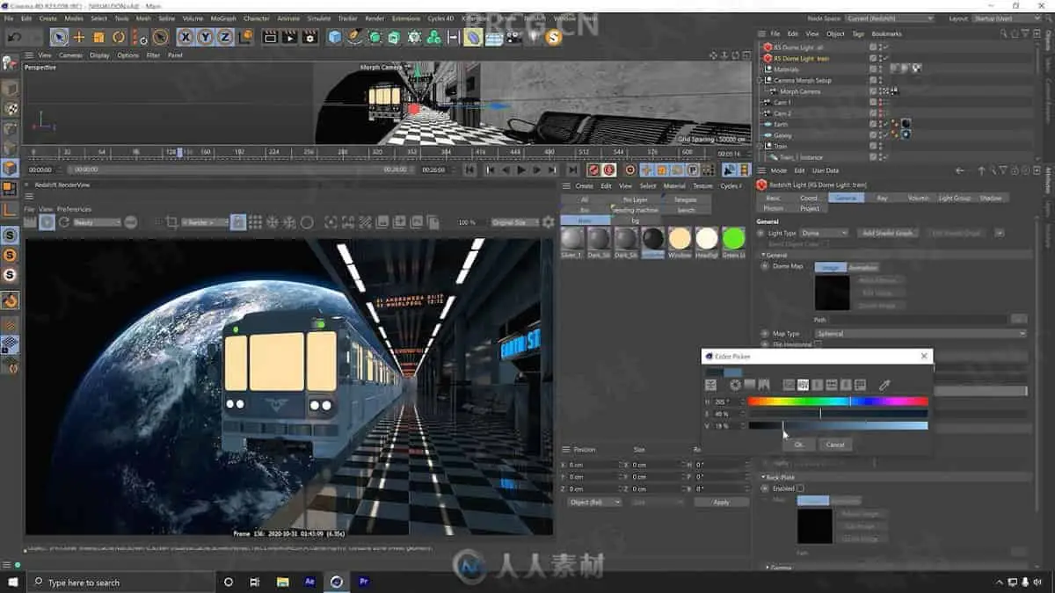Open Adobe After Effects from taskbar
This screenshot has height=593, width=1055.
[x=309, y=582]
